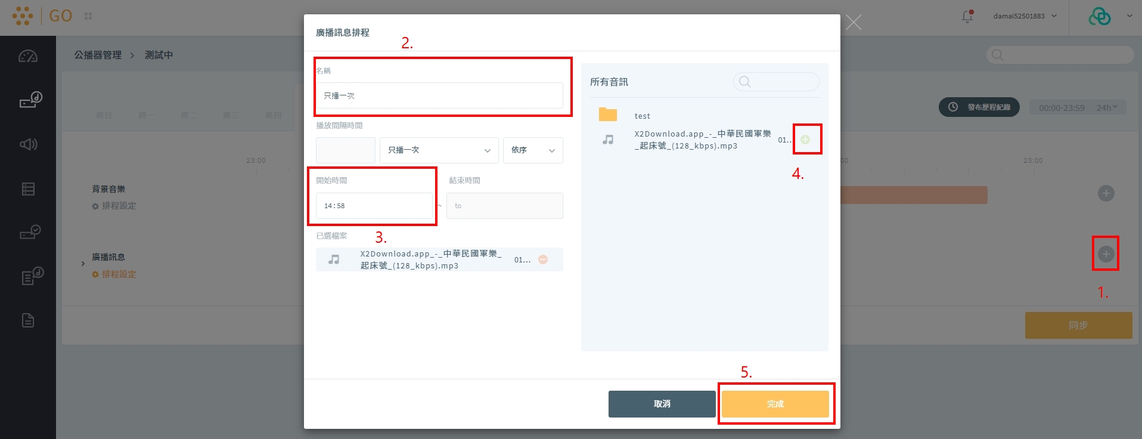Open 排程設定 under 廣播訊息

(x=118, y=274)
